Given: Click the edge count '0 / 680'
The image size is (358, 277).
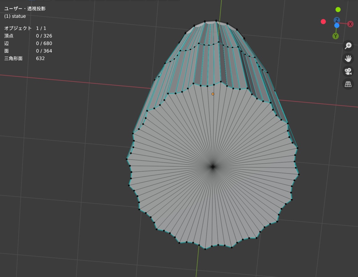Looking at the screenshot, I should pos(44,43).
